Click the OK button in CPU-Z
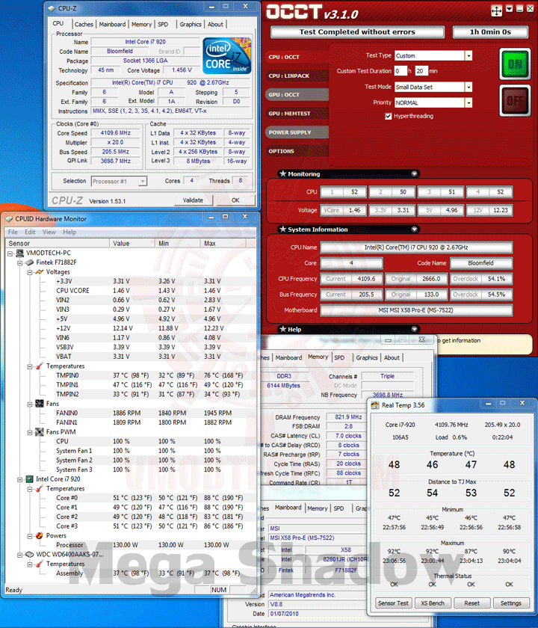538x628 pixels. point(235,200)
